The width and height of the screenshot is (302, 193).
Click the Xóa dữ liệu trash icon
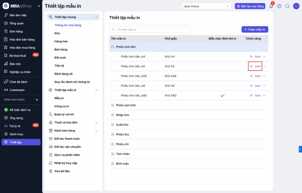point(51,171)
